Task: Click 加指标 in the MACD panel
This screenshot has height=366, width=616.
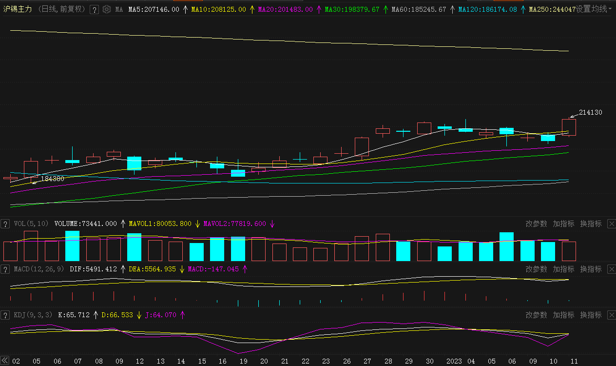Action: coord(563,269)
